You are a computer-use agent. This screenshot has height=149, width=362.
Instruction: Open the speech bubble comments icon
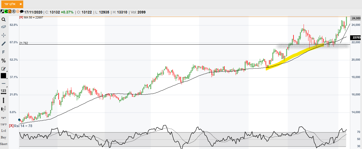22,12
